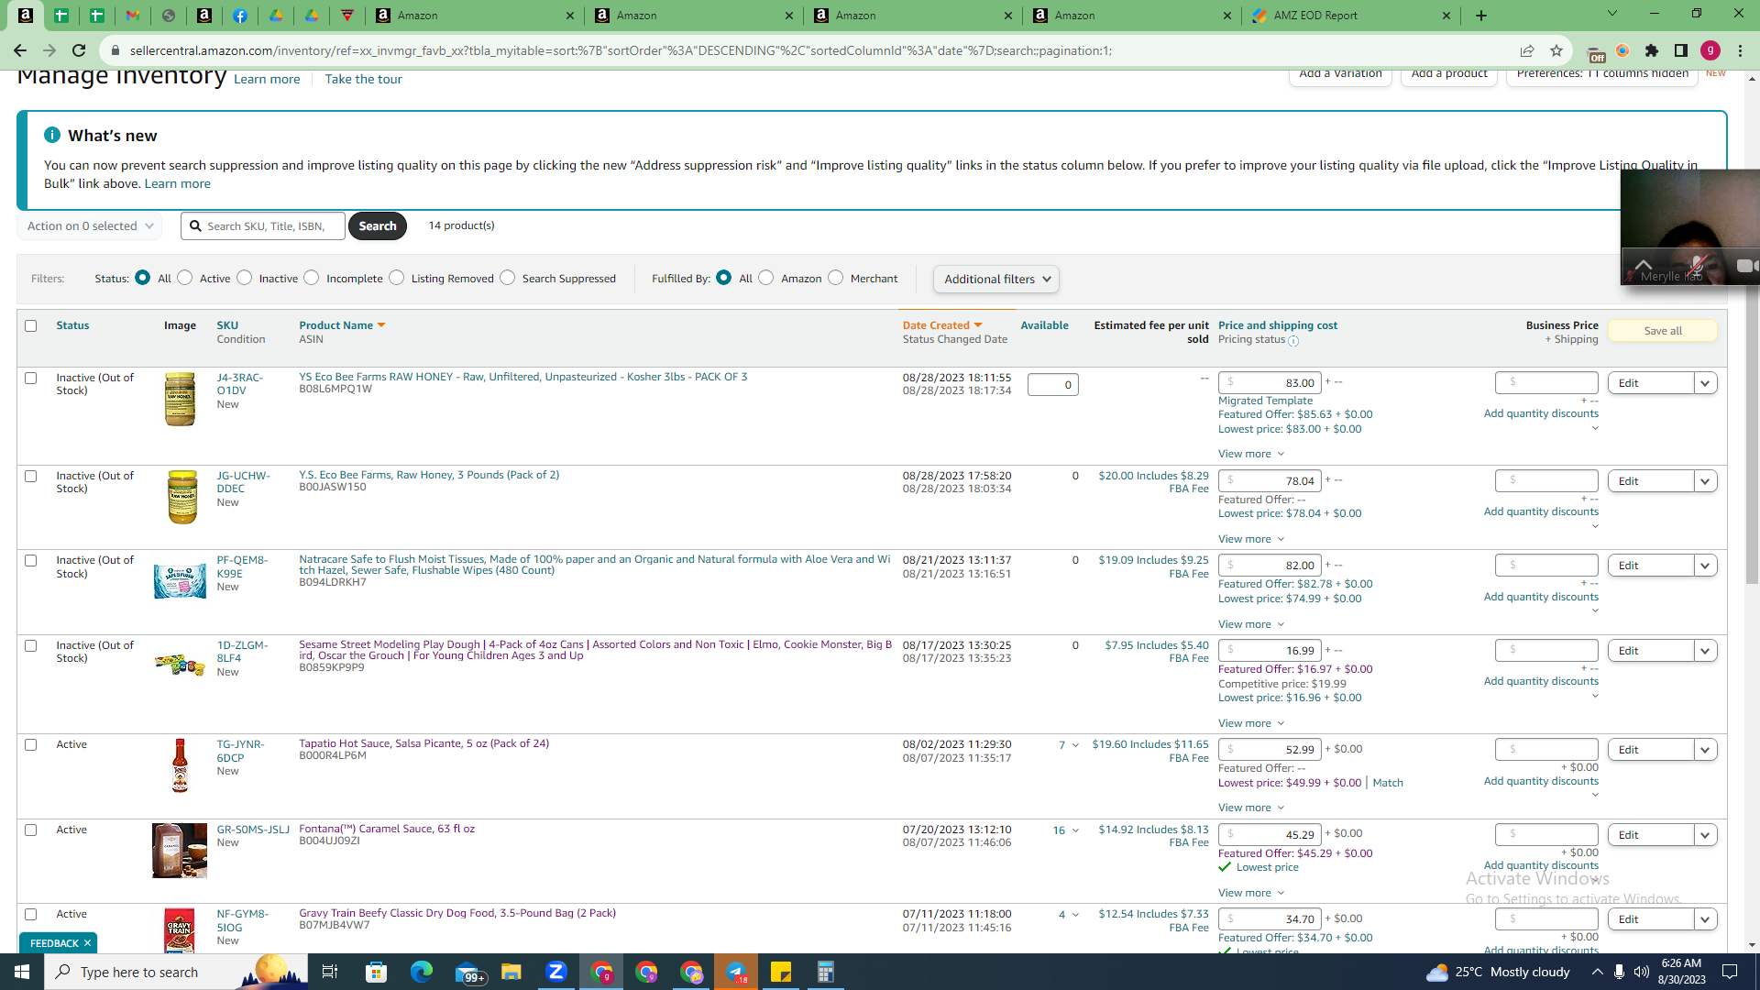The image size is (1760, 990).
Task: Sort by the Status column header
Action: click(72, 325)
